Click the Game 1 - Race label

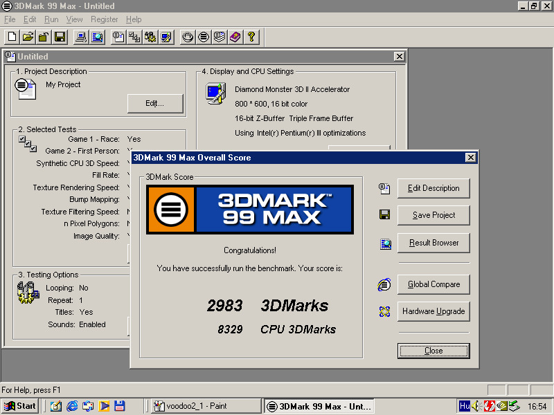pyautogui.click(x=93, y=139)
